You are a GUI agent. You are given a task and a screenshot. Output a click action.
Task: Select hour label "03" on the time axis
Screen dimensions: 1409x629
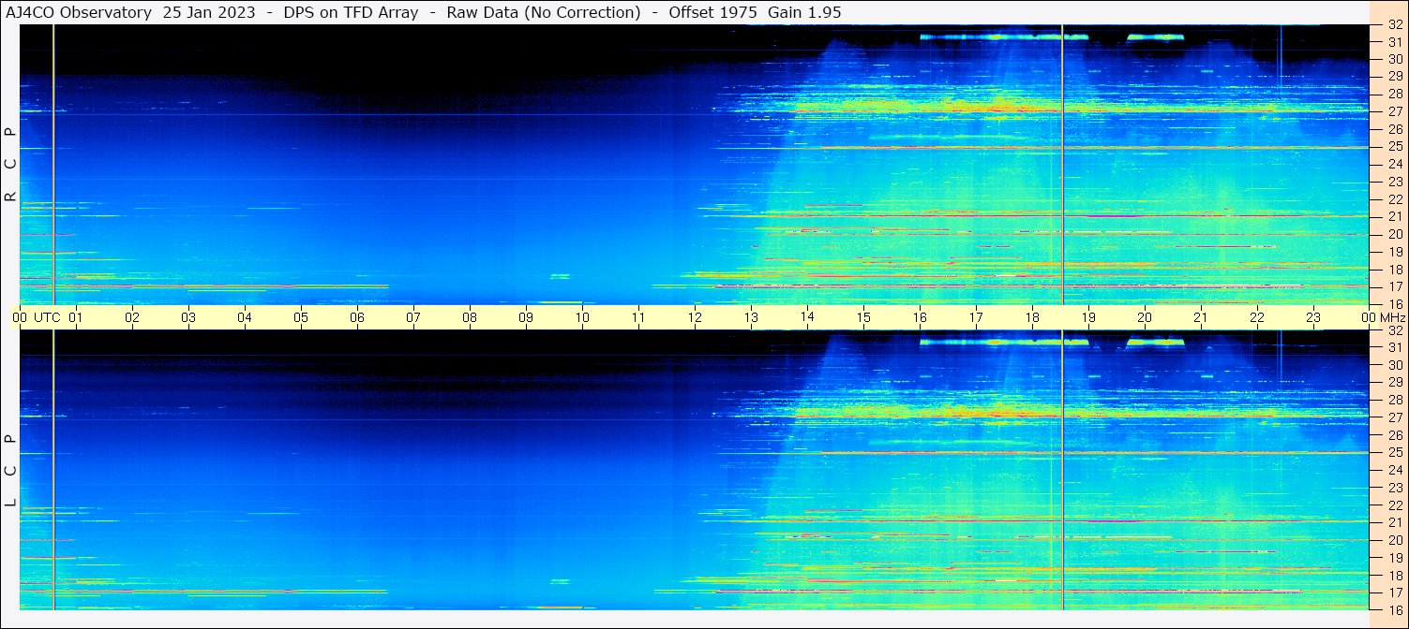click(188, 317)
